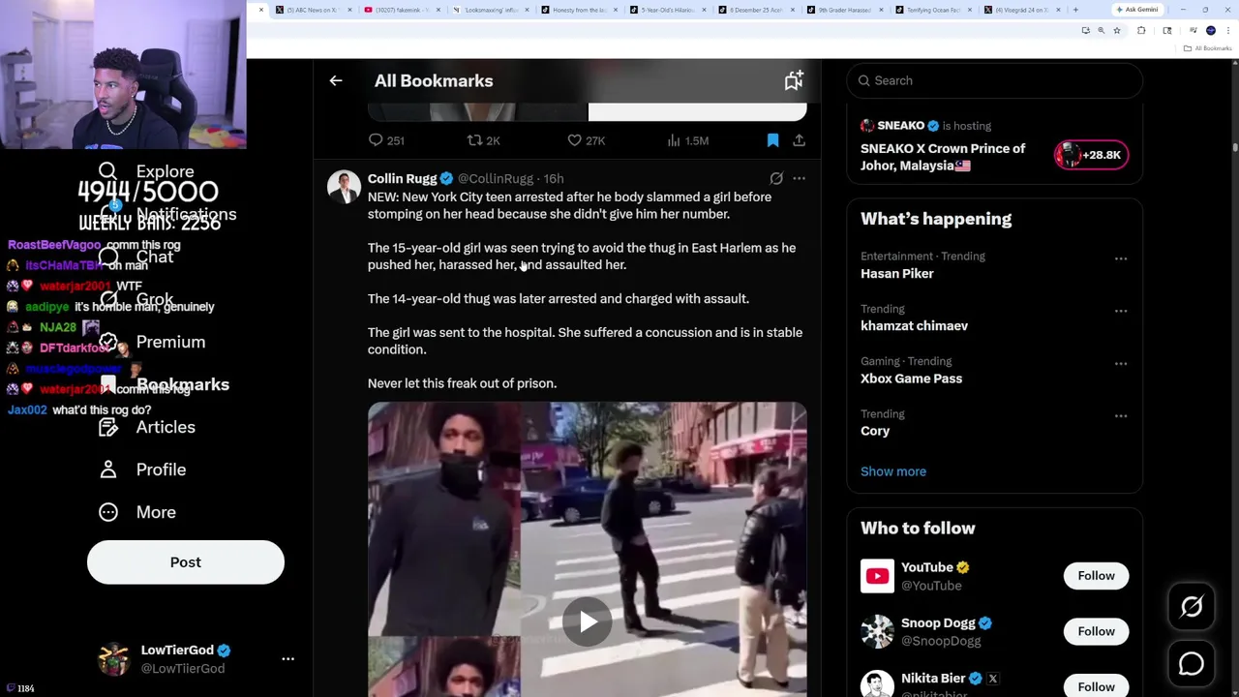Bookmark this page with the star icon
1239x697 pixels.
click(x=1117, y=30)
